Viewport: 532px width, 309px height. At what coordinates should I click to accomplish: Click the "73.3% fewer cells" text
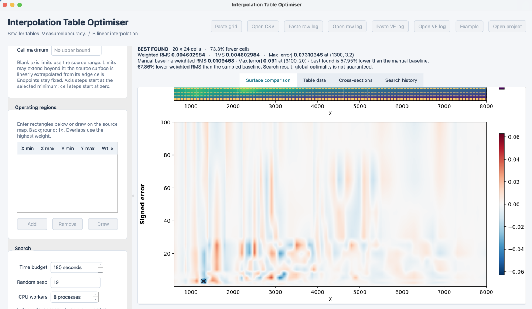(x=230, y=49)
